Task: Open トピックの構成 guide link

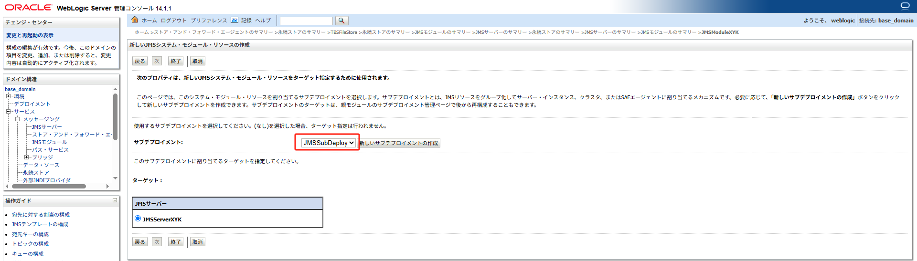Action: [x=30, y=244]
